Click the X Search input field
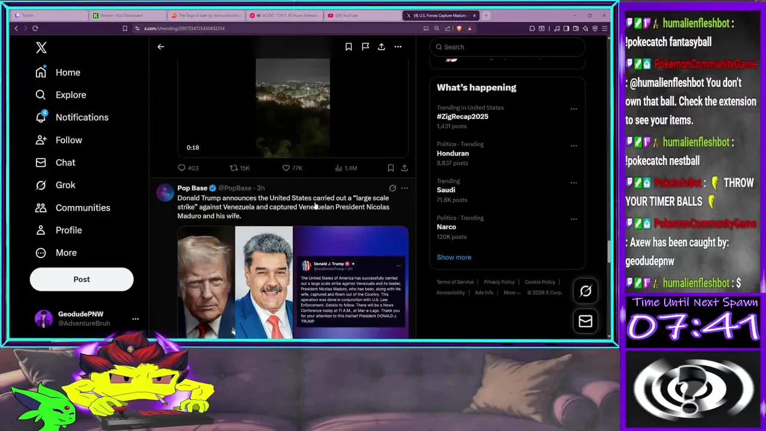 pos(507,47)
